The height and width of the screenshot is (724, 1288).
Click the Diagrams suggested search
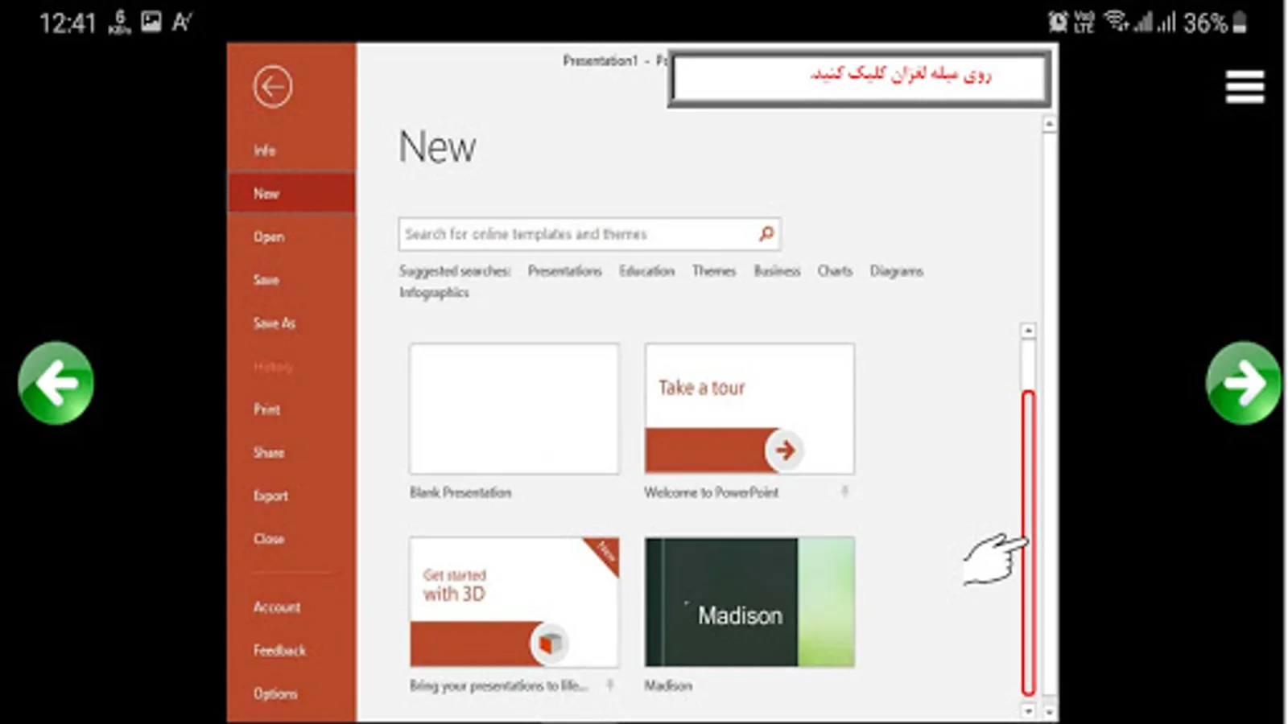(x=897, y=271)
